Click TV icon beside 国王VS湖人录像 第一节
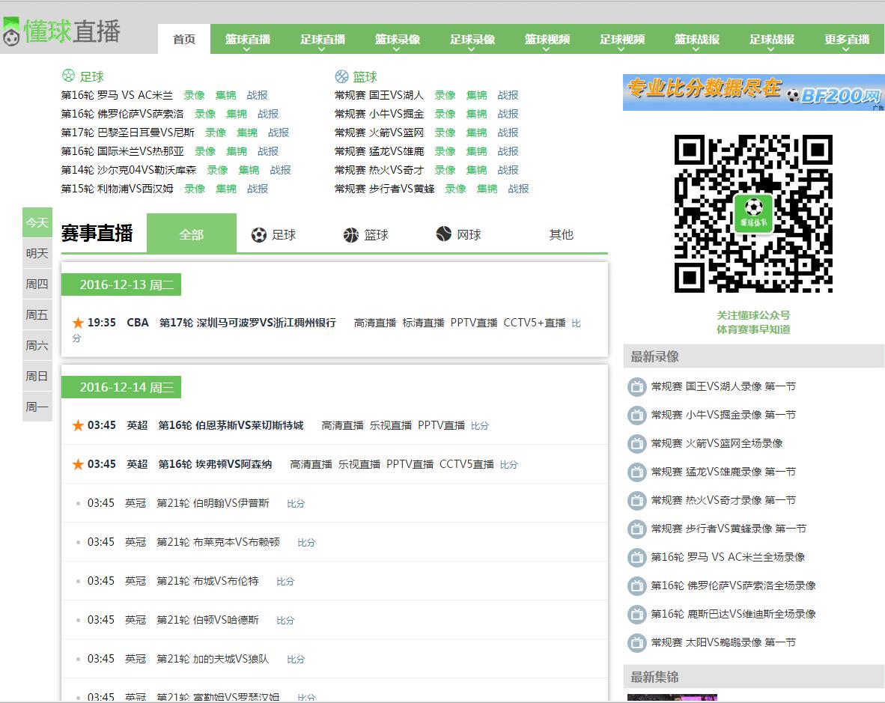Image resolution: width=885 pixels, height=703 pixels. 636,386
